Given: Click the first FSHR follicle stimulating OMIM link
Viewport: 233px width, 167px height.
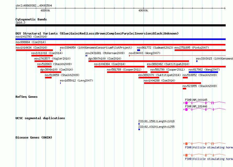Looking at the screenshot, I should tap(209, 147).
